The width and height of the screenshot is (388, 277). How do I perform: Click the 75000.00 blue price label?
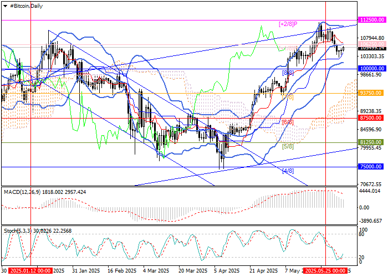click(371, 167)
